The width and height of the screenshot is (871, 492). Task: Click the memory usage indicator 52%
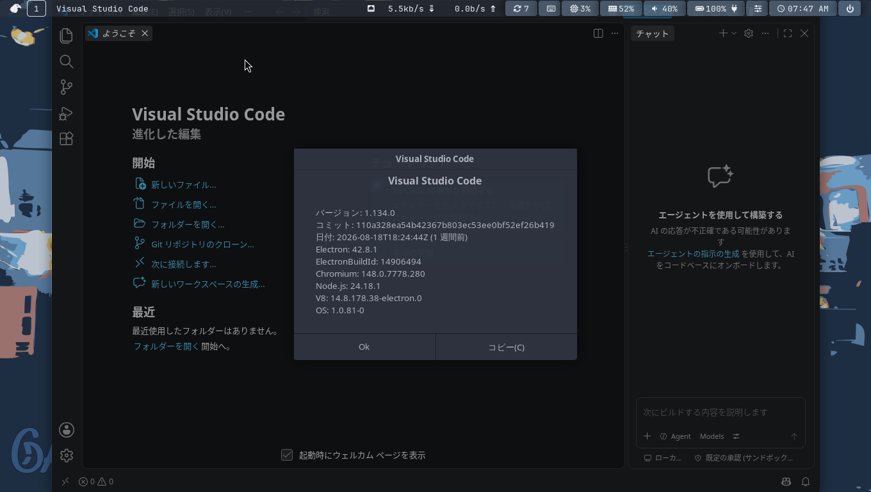[x=620, y=9]
